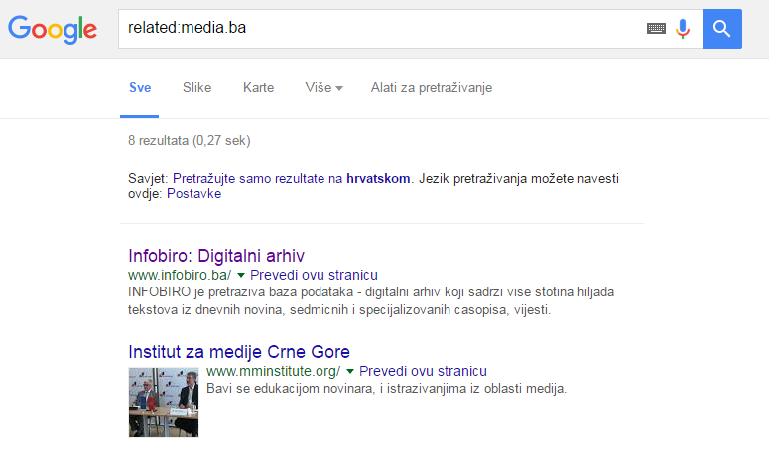769x459 pixels.
Task: Click the blue search magnifier button
Action: (x=722, y=29)
